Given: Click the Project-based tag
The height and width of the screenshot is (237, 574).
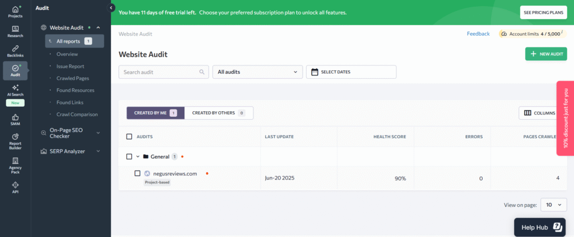Looking at the screenshot, I should click(x=158, y=182).
